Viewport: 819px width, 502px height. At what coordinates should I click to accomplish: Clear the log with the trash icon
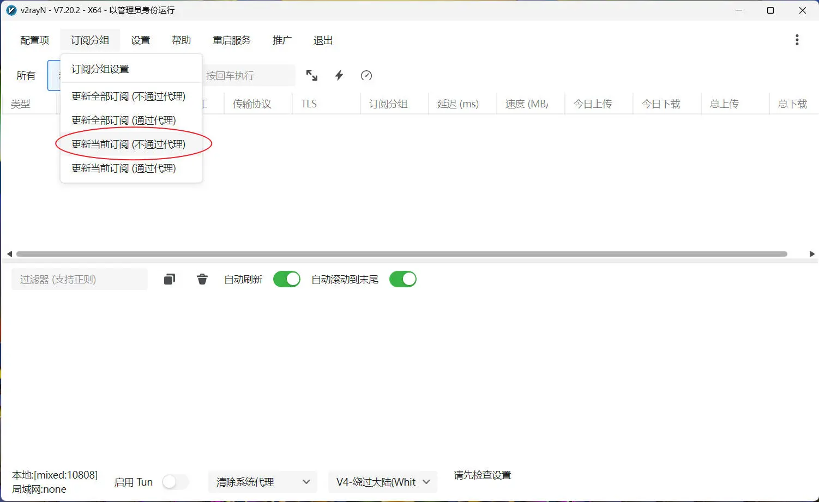point(202,279)
